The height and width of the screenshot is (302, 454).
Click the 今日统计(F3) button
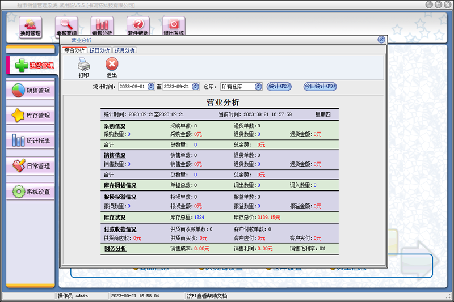[x=320, y=86]
